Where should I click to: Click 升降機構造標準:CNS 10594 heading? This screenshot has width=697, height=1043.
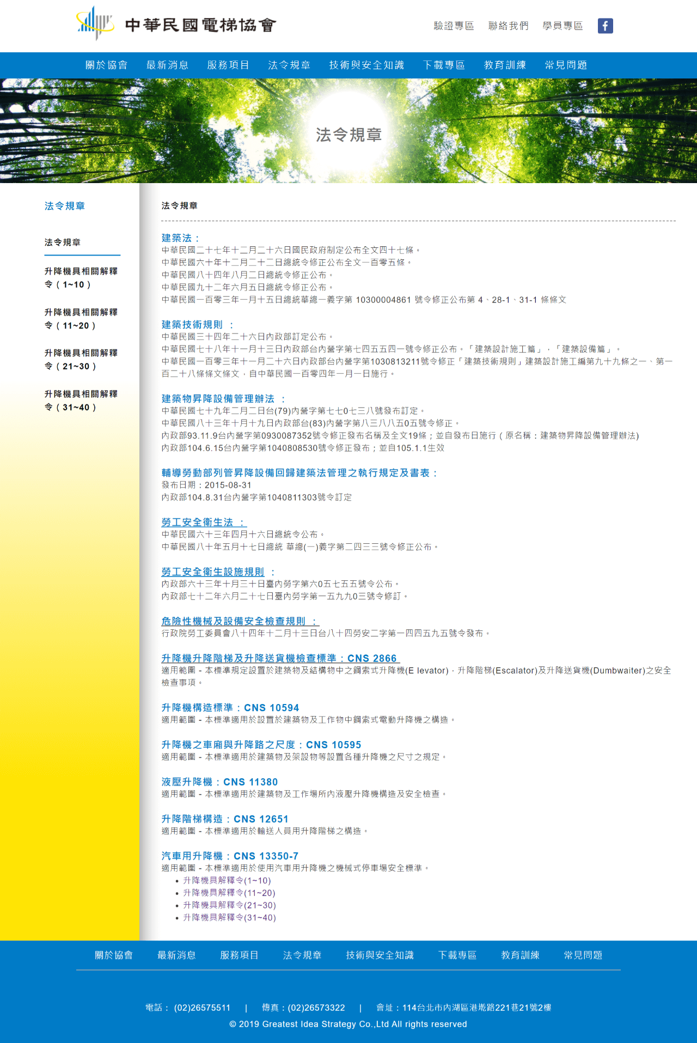tap(230, 708)
